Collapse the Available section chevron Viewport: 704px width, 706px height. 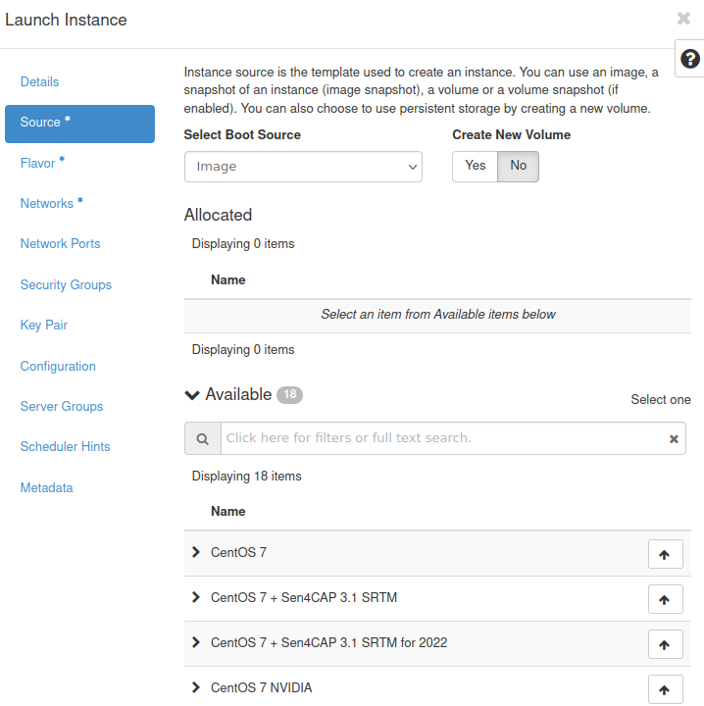click(192, 395)
